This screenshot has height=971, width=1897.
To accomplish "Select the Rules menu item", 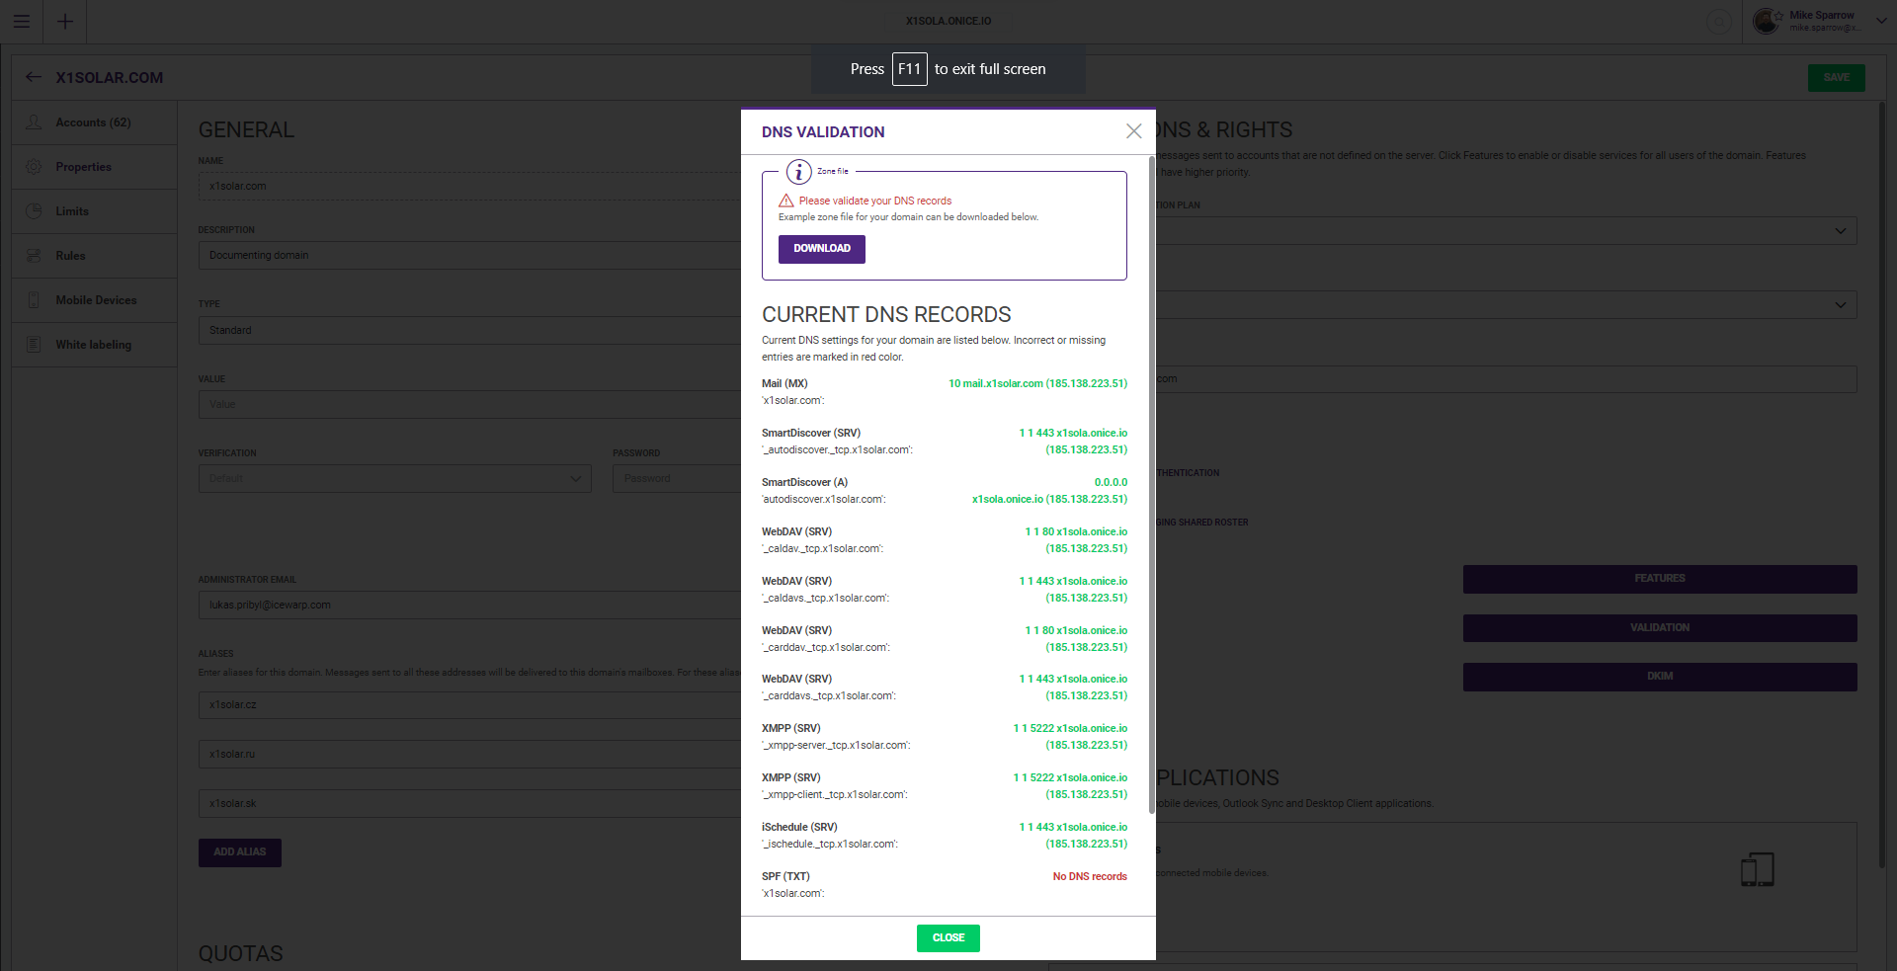I will coord(94,256).
